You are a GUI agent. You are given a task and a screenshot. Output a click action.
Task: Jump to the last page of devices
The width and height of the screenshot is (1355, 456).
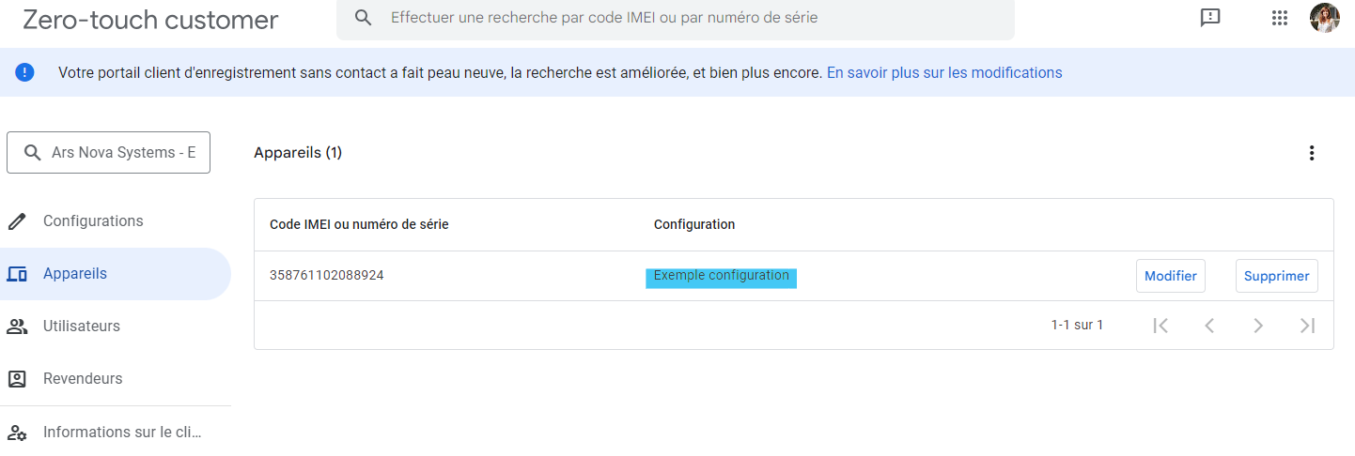(1307, 326)
